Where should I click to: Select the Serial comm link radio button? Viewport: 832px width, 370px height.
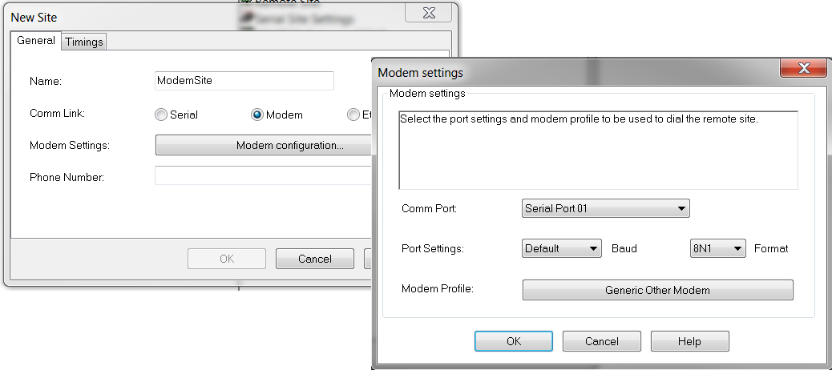pos(161,115)
